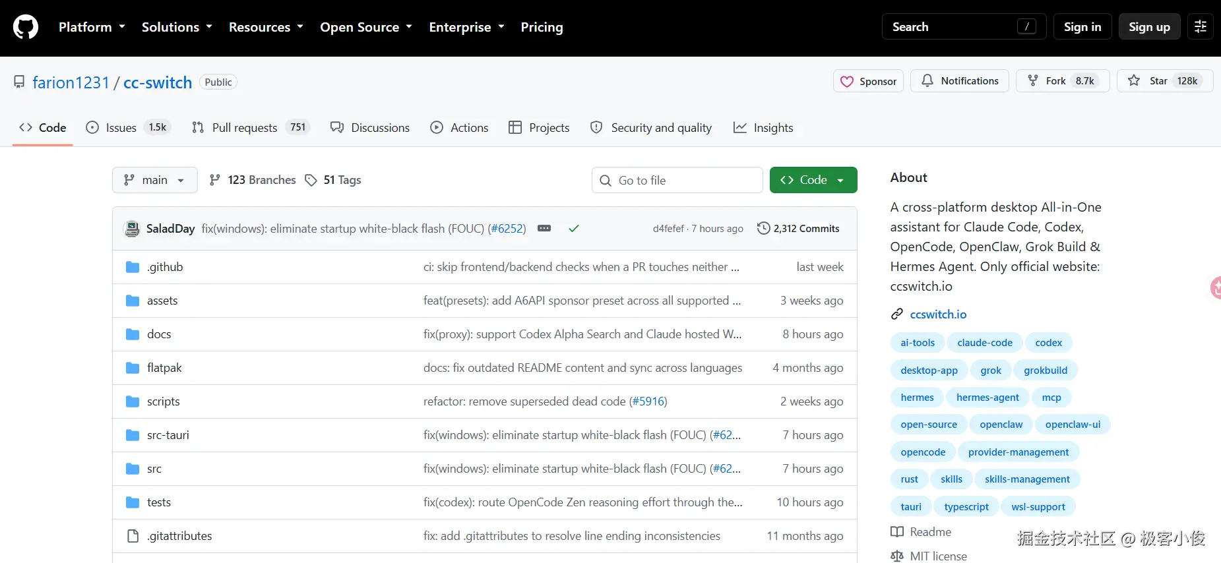Click the src folder icon
The width and height of the screenshot is (1221, 563).
pos(133,469)
